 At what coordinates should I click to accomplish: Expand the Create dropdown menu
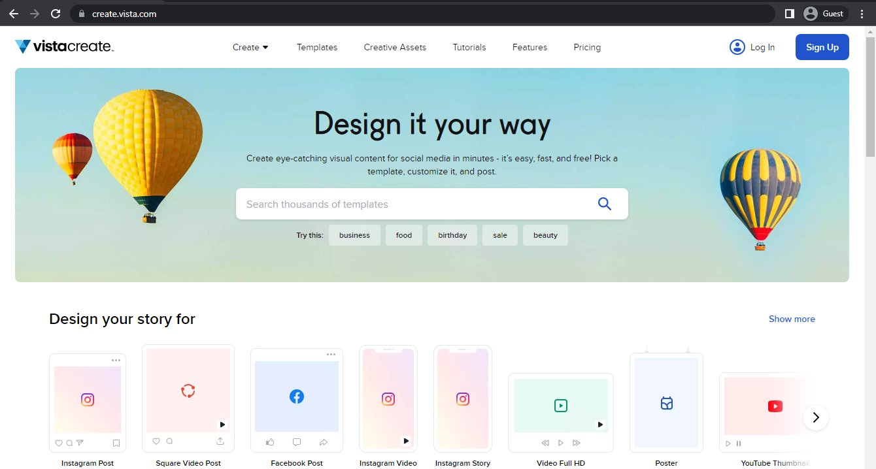[x=250, y=47]
